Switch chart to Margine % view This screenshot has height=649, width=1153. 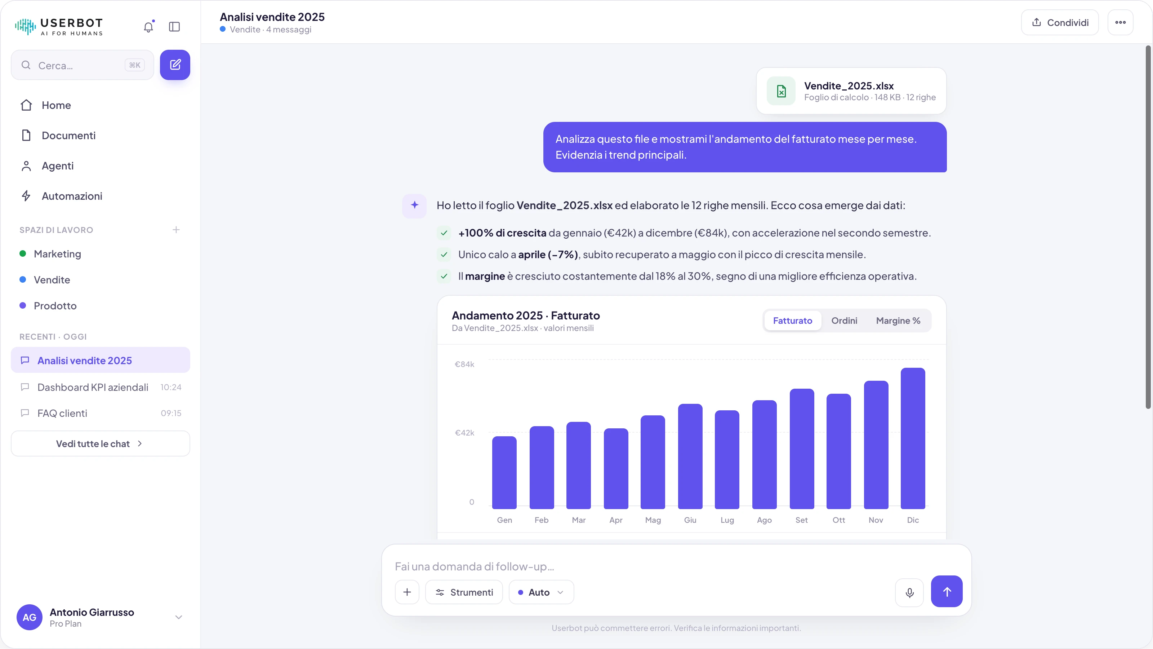pos(898,321)
